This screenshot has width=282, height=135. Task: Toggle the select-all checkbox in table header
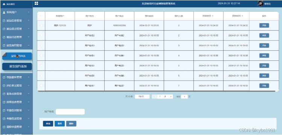click(x=41, y=16)
